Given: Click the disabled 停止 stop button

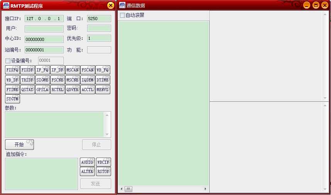Looking at the screenshot, I should [x=96, y=144].
